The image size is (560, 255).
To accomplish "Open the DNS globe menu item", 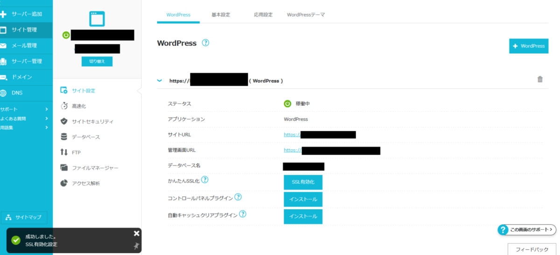I will pyautogui.click(x=26, y=93).
